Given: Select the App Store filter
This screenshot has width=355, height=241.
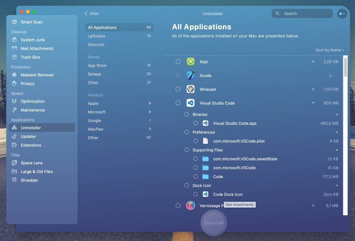Looking at the screenshot, I should 119,66.
